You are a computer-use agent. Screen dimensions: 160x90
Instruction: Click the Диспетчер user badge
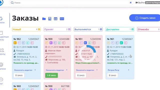coord(153,3)
